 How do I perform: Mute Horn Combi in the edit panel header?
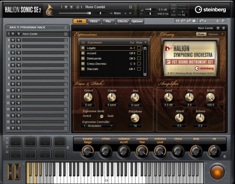pos(218,28)
